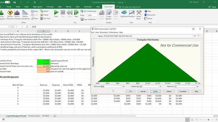The width and height of the screenshot is (218, 122).
Task: Click Freeze in Define group
Action: pyautogui.click(x=44, y=15)
